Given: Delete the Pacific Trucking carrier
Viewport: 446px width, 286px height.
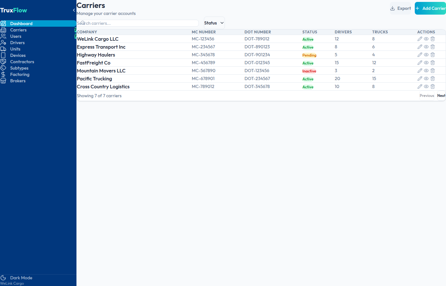Looking at the screenshot, I should [433, 78].
